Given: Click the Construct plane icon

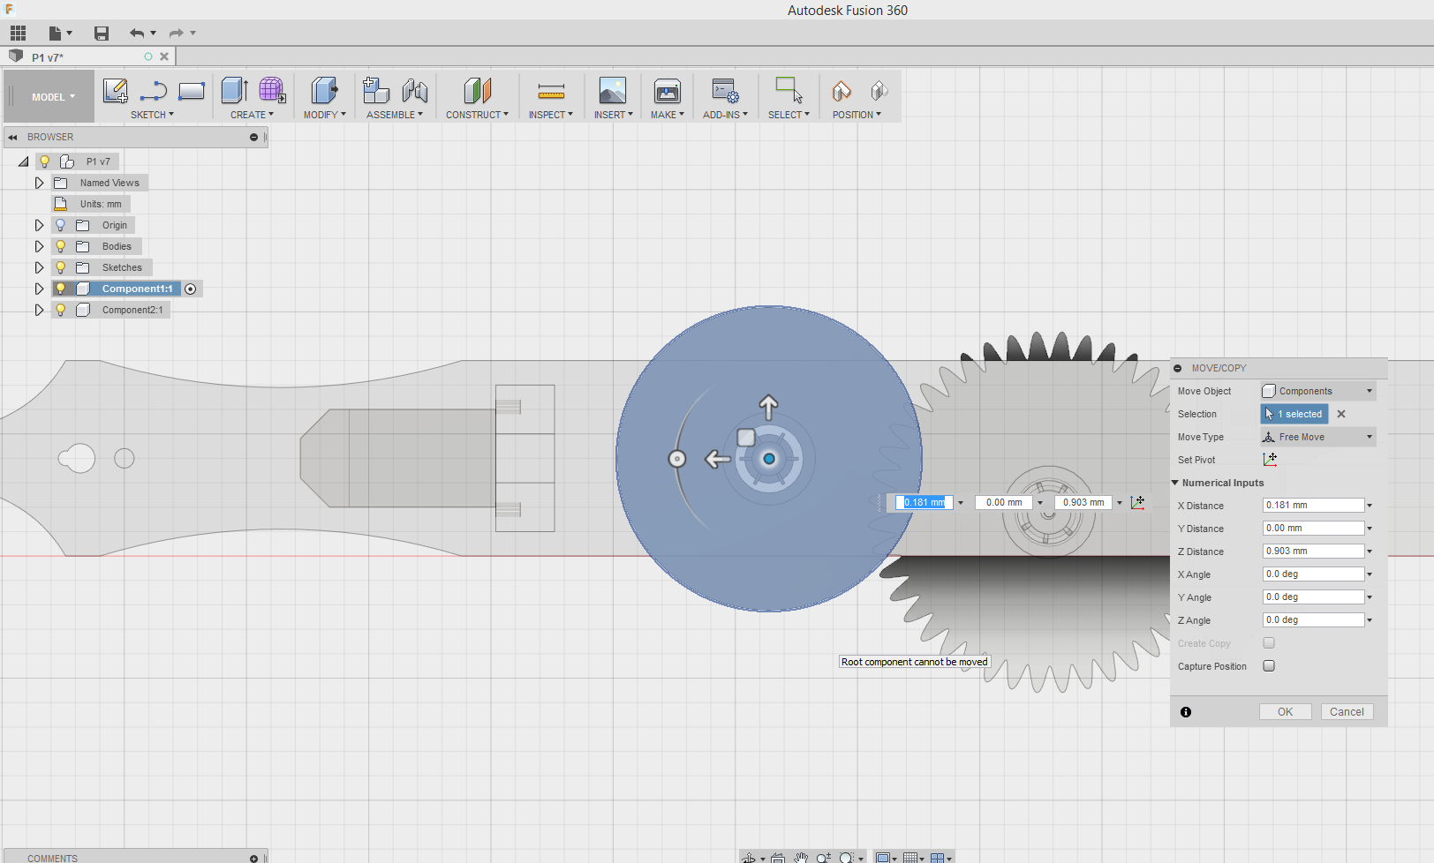Looking at the screenshot, I should pos(477,90).
